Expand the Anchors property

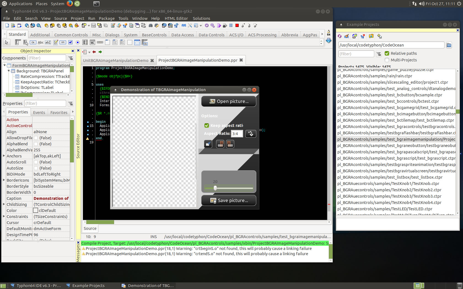tap(4, 156)
